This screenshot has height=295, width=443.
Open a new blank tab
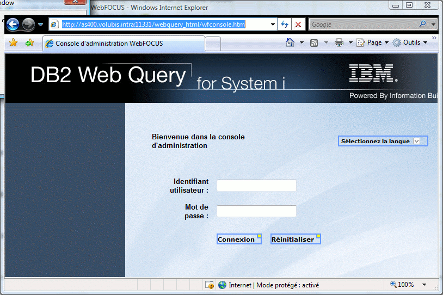coord(213,44)
